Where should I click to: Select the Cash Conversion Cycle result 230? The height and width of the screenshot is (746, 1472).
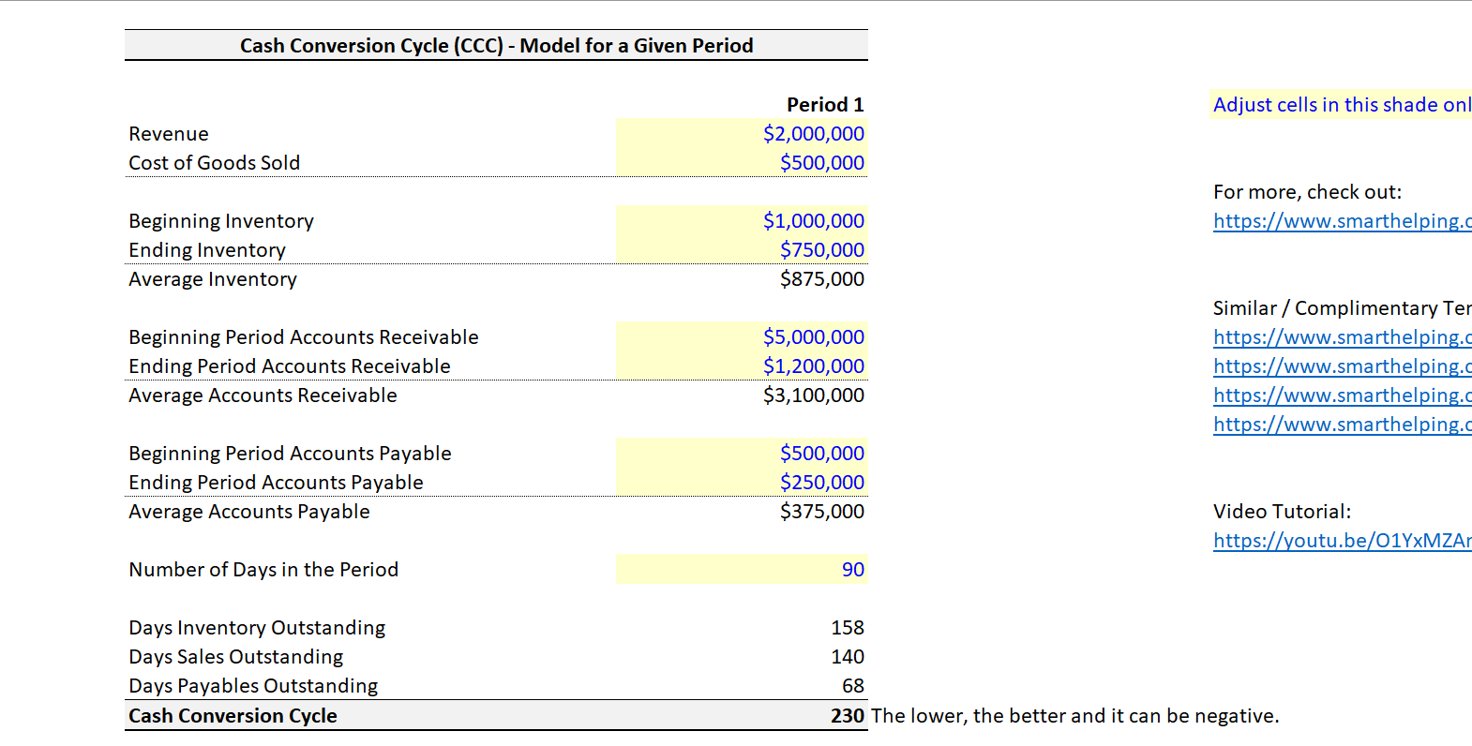(742, 715)
